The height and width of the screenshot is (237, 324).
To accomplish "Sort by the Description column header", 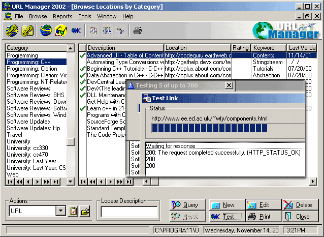I will point(125,48).
